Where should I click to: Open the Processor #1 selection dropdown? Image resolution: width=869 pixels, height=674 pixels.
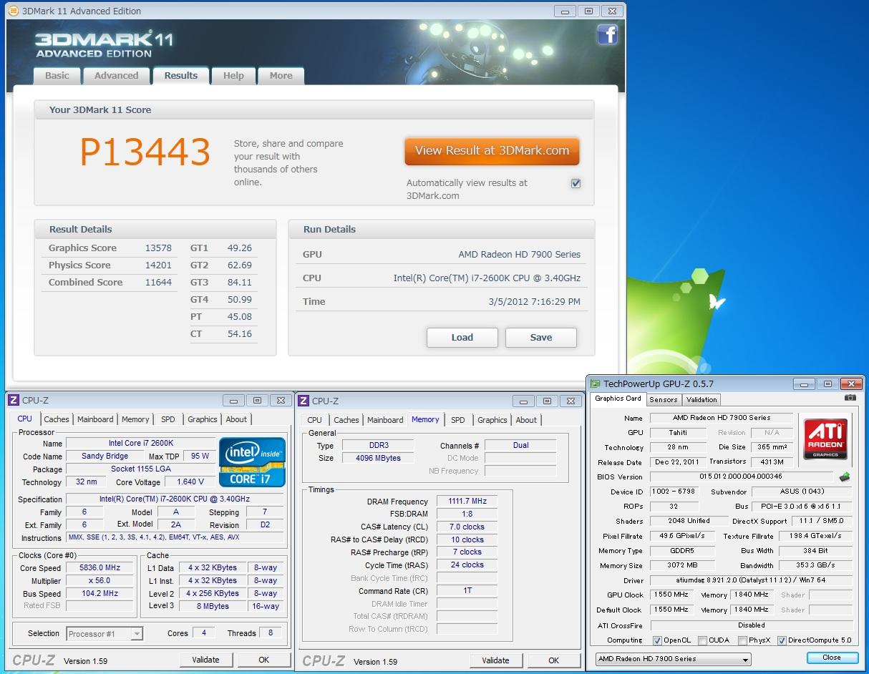click(105, 633)
